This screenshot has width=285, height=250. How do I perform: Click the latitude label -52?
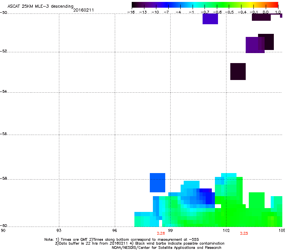point(3,51)
